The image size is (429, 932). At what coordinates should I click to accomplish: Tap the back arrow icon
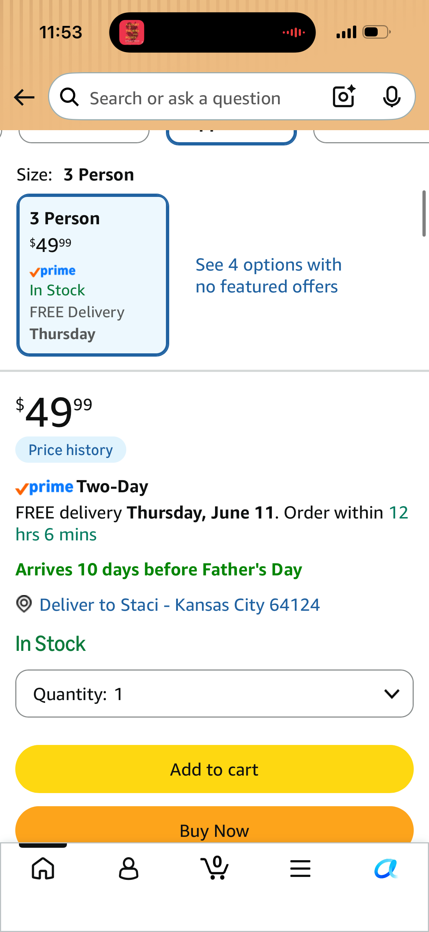(x=24, y=97)
